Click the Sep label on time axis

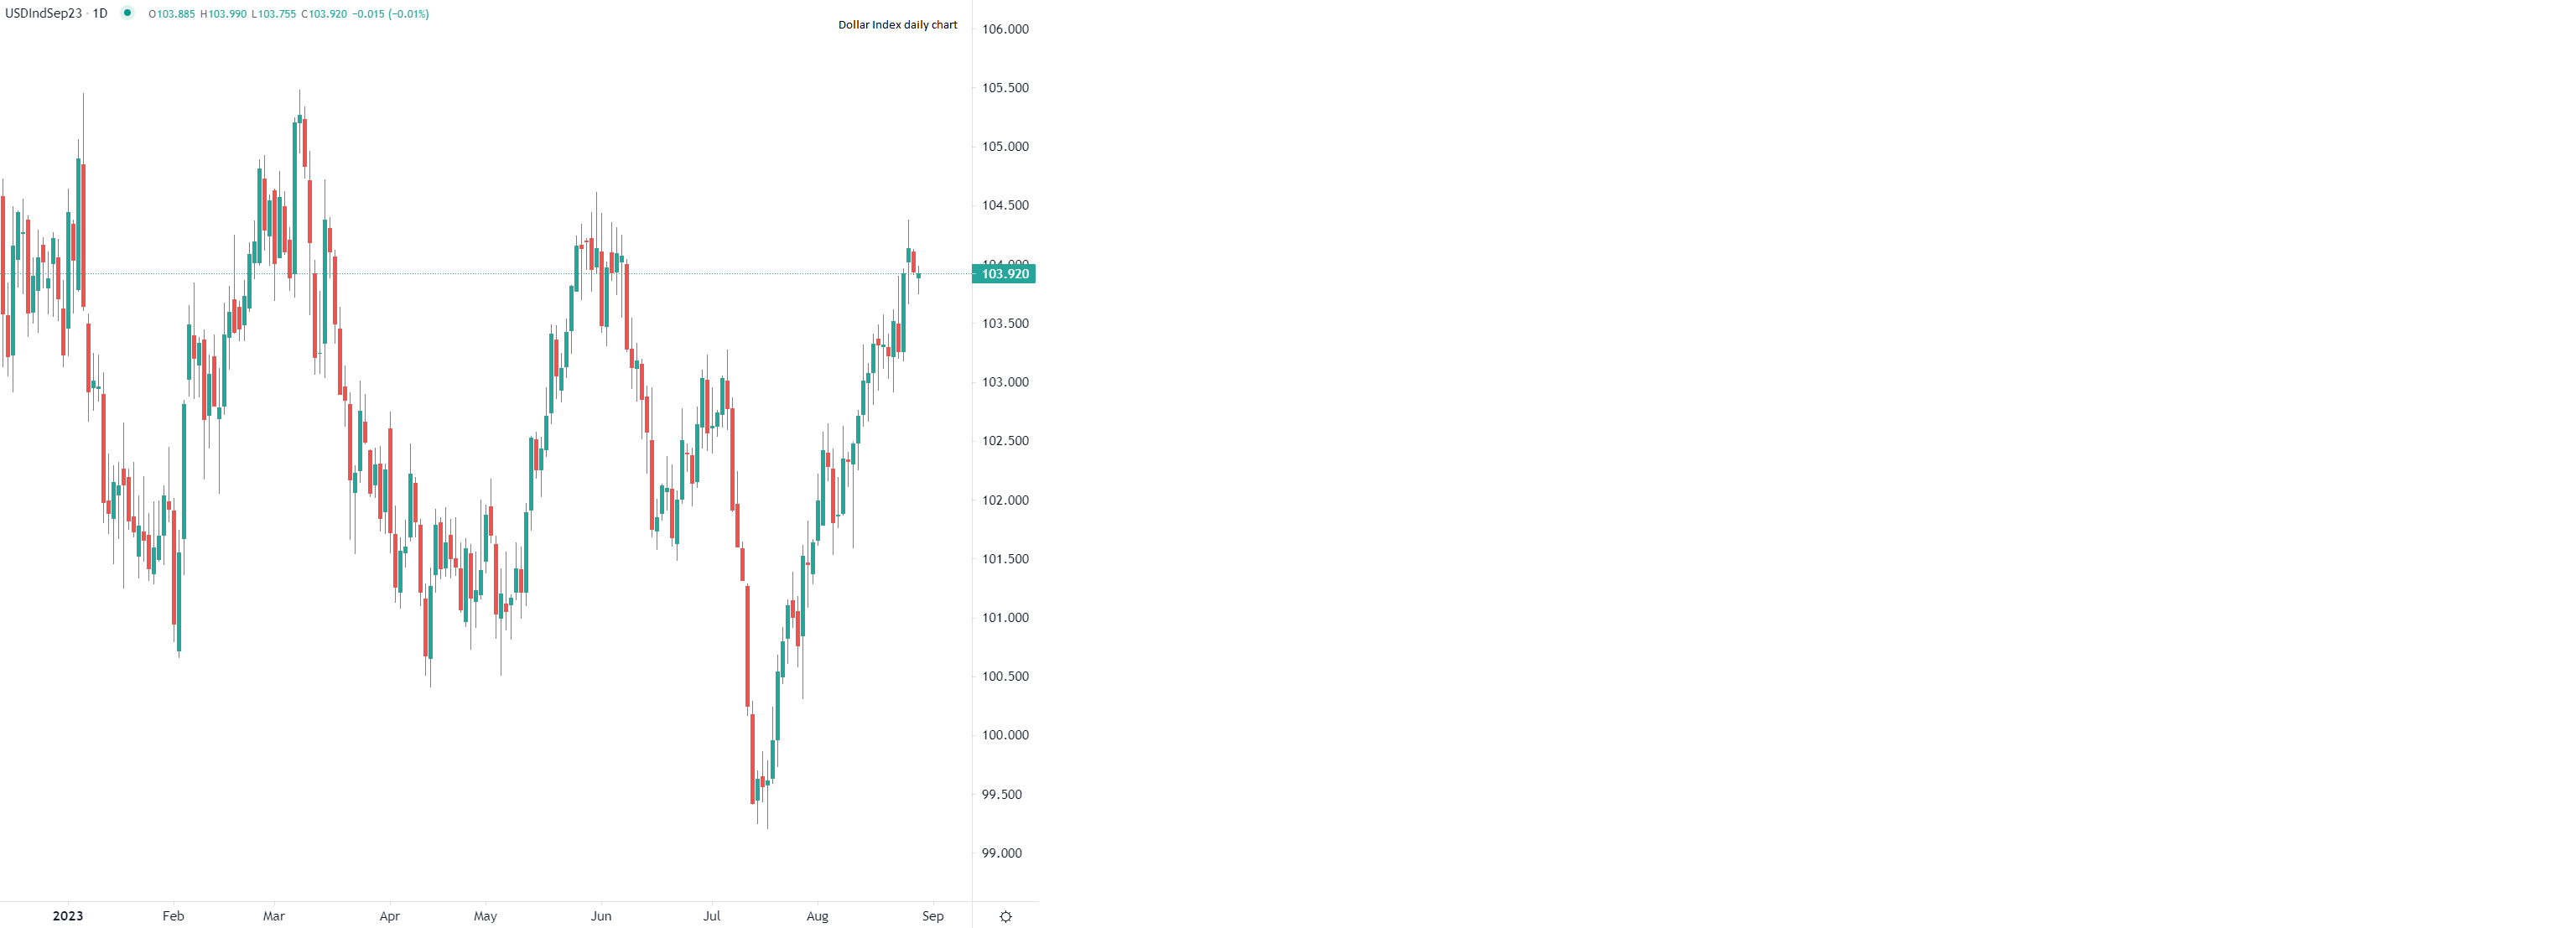932,916
